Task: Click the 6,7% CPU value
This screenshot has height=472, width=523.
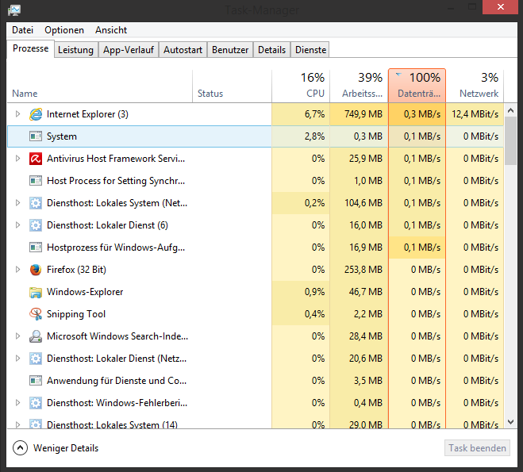Action: coord(314,114)
